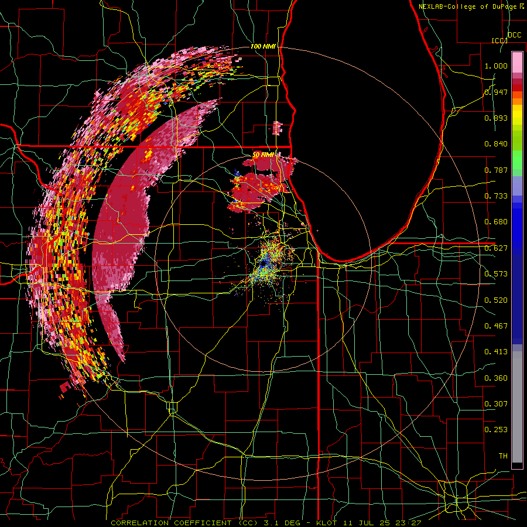Image resolution: width=527 pixels, height=527 pixels.
Task: Click the "50 NMI" range ring label
Action: coord(263,155)
